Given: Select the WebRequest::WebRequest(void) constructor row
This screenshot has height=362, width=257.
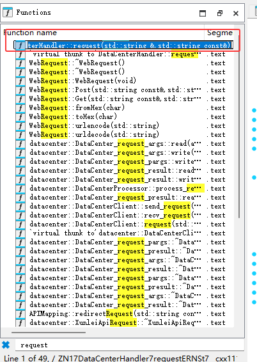Looking at the screenshot, I should pos(125,81).
